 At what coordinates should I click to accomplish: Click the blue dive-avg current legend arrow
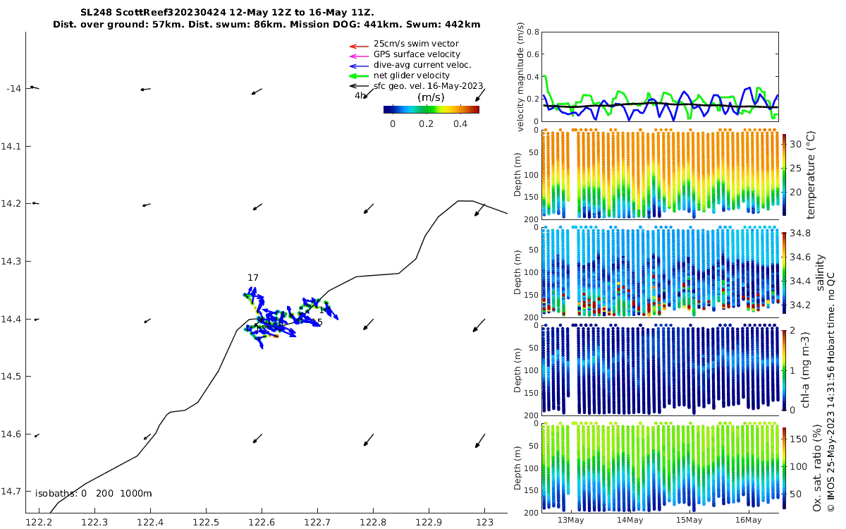(359, 66)
